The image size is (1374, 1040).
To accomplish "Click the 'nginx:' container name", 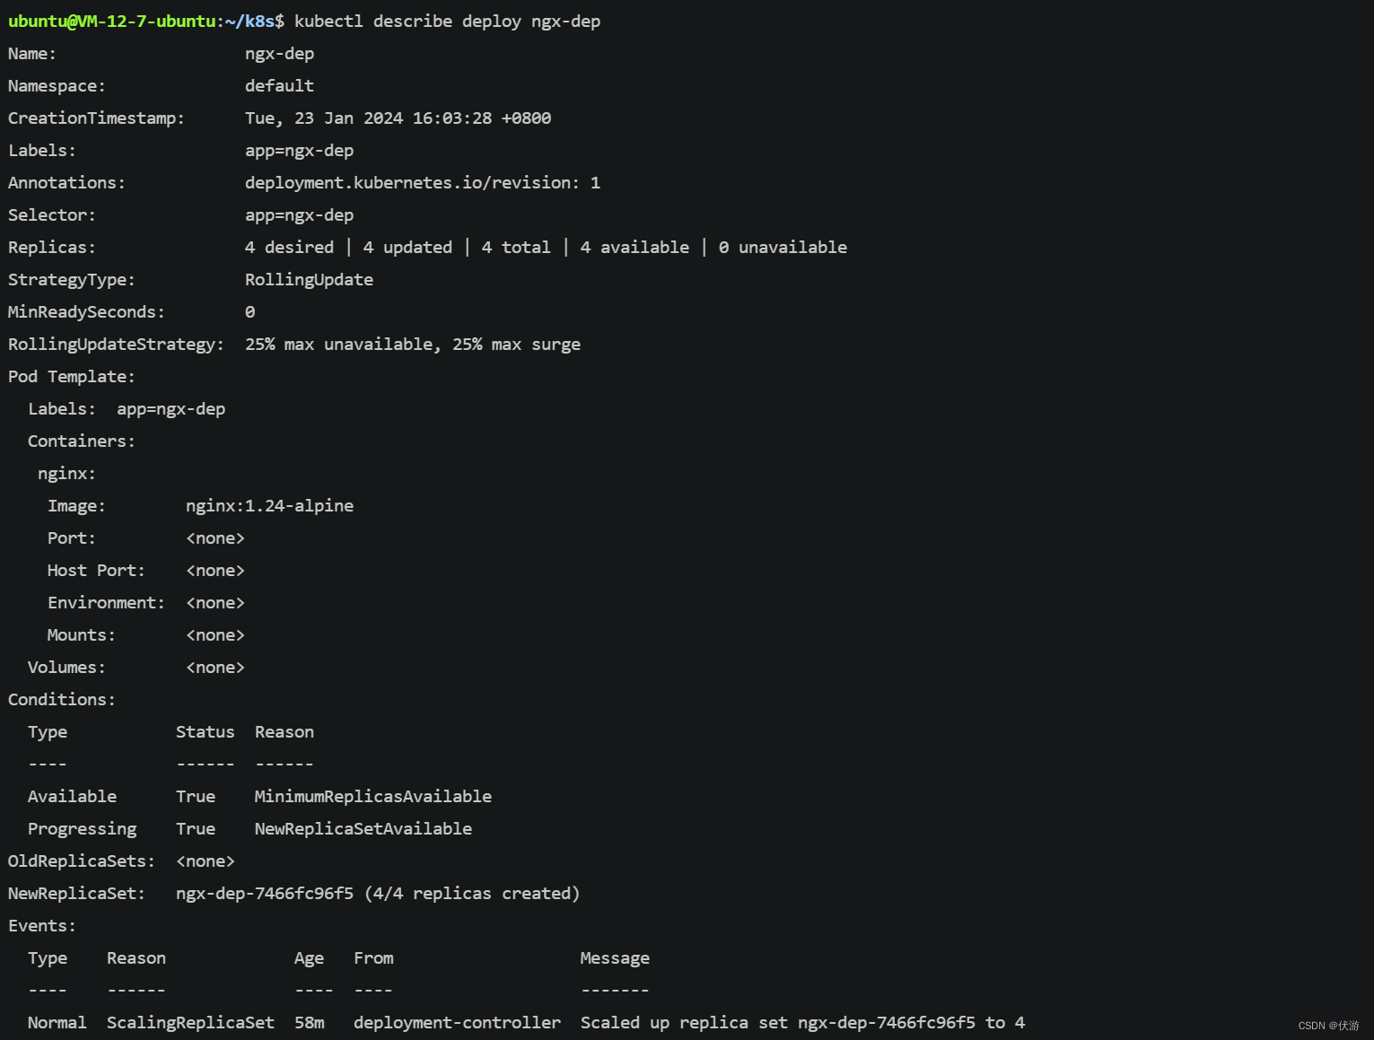I will pyautogui.click(x=66, y=474).
